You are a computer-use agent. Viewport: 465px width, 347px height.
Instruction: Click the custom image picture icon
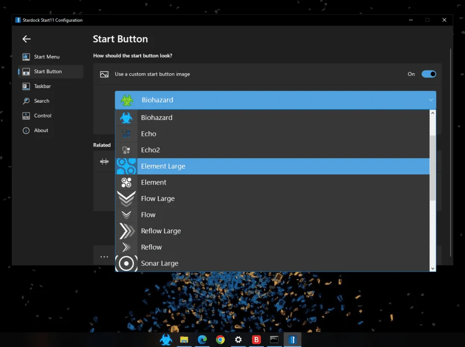(x=104, y=74)
